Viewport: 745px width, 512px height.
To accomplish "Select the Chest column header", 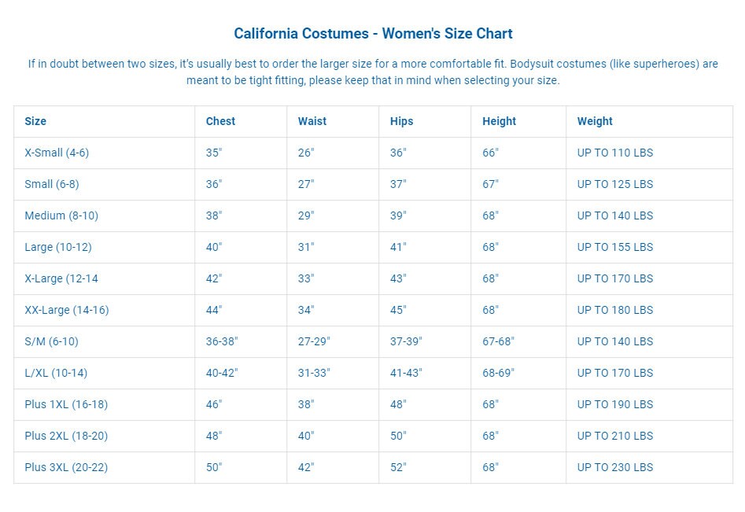I will click(220, 121).
